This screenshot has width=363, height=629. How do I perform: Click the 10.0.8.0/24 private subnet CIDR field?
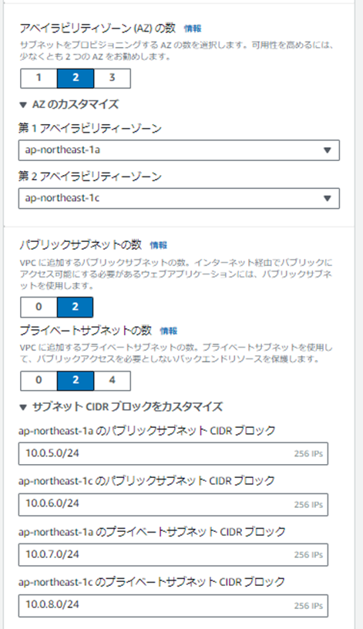point(173,606)
